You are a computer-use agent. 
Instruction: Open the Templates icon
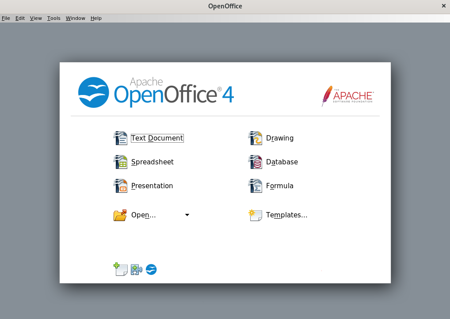255,215
